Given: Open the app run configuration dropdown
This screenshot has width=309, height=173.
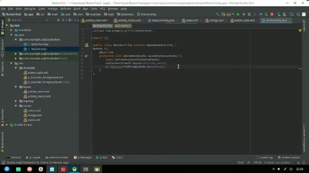Looking at the screenshot, I should click(x=228, y=14).
